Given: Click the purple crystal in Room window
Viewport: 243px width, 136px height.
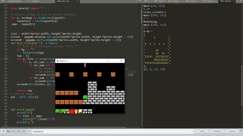Looking at the screenshot, I should (x=85, y=65).
